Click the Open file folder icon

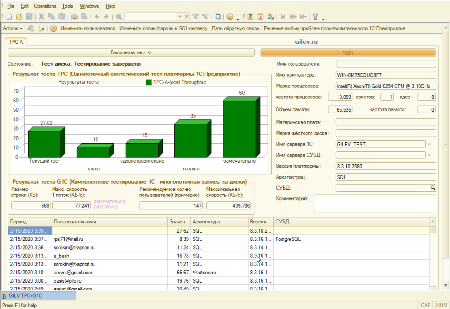pos(19,17)
